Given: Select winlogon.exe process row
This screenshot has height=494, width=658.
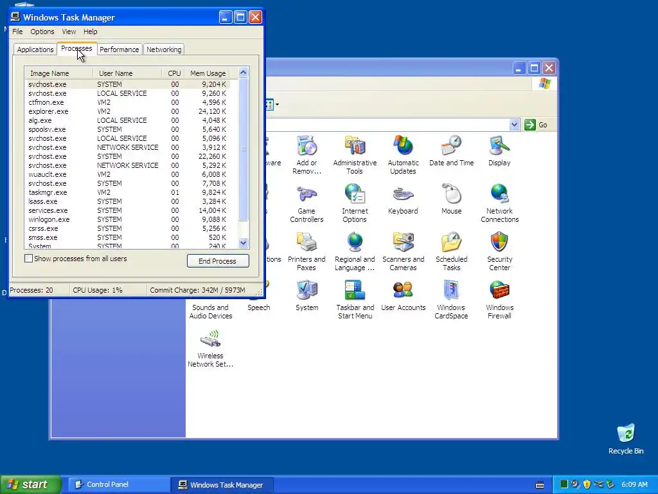Looking at the screenshot, I should pyautogui.click(x=128, y=219).
